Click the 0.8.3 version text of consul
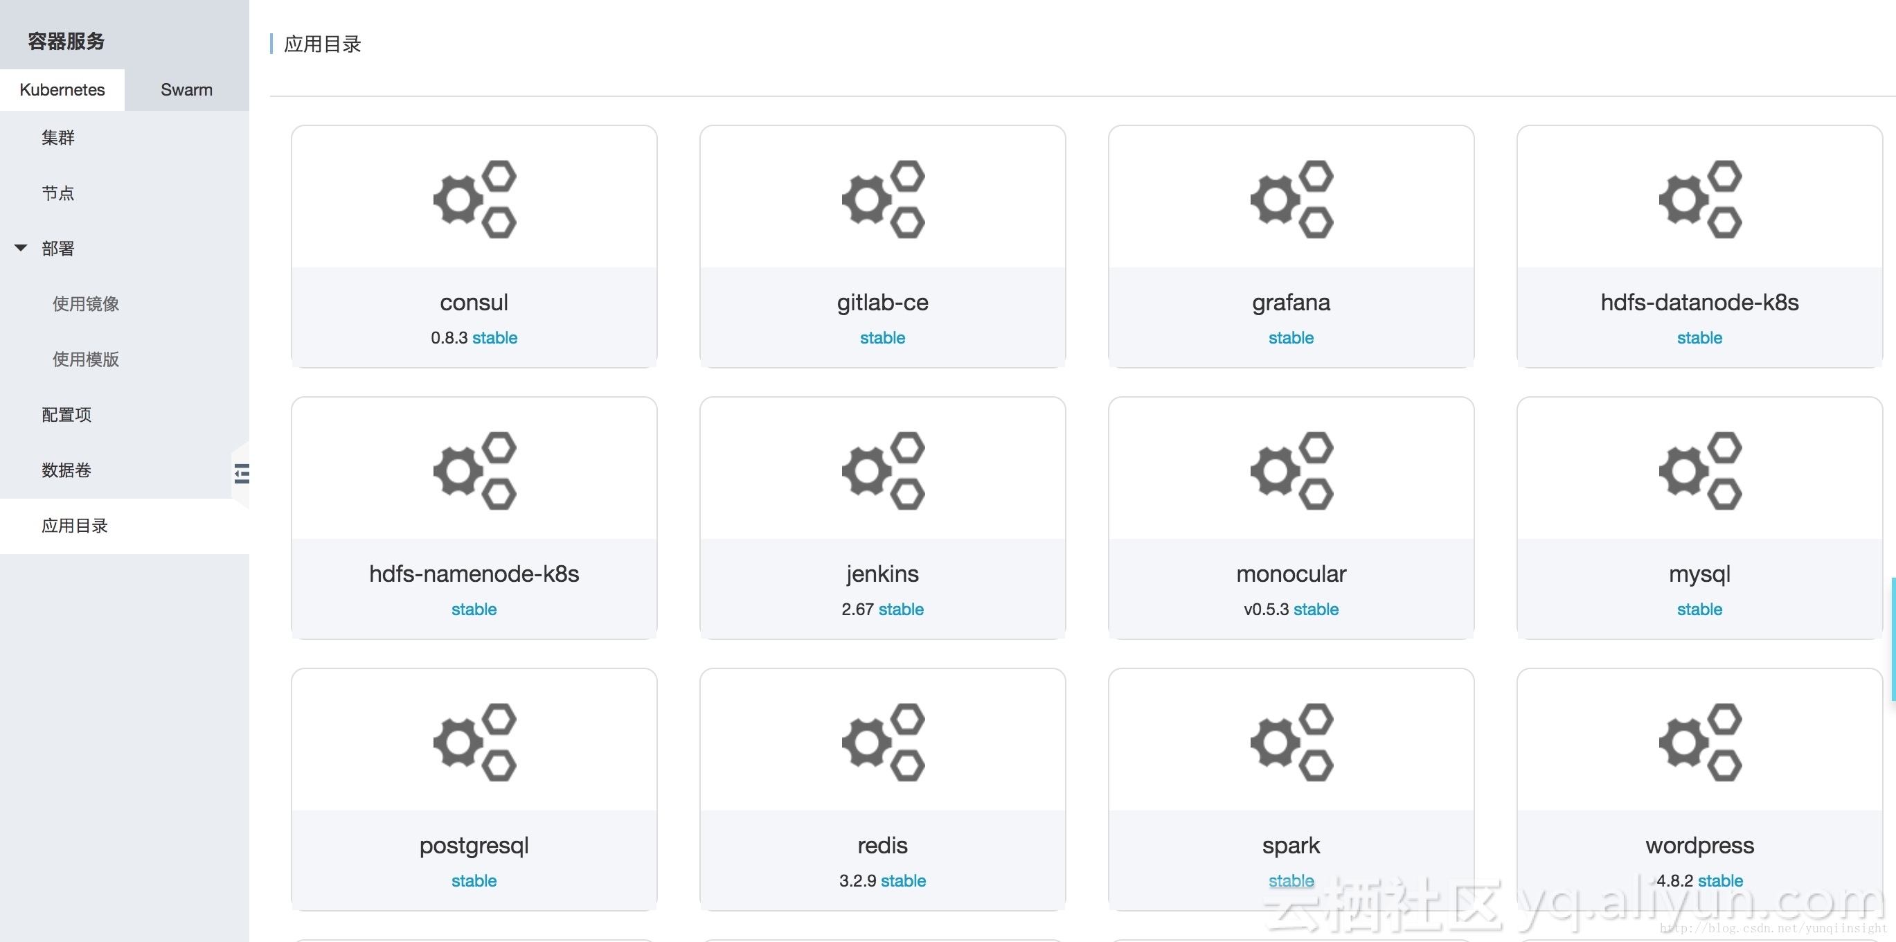 [449, 338]
